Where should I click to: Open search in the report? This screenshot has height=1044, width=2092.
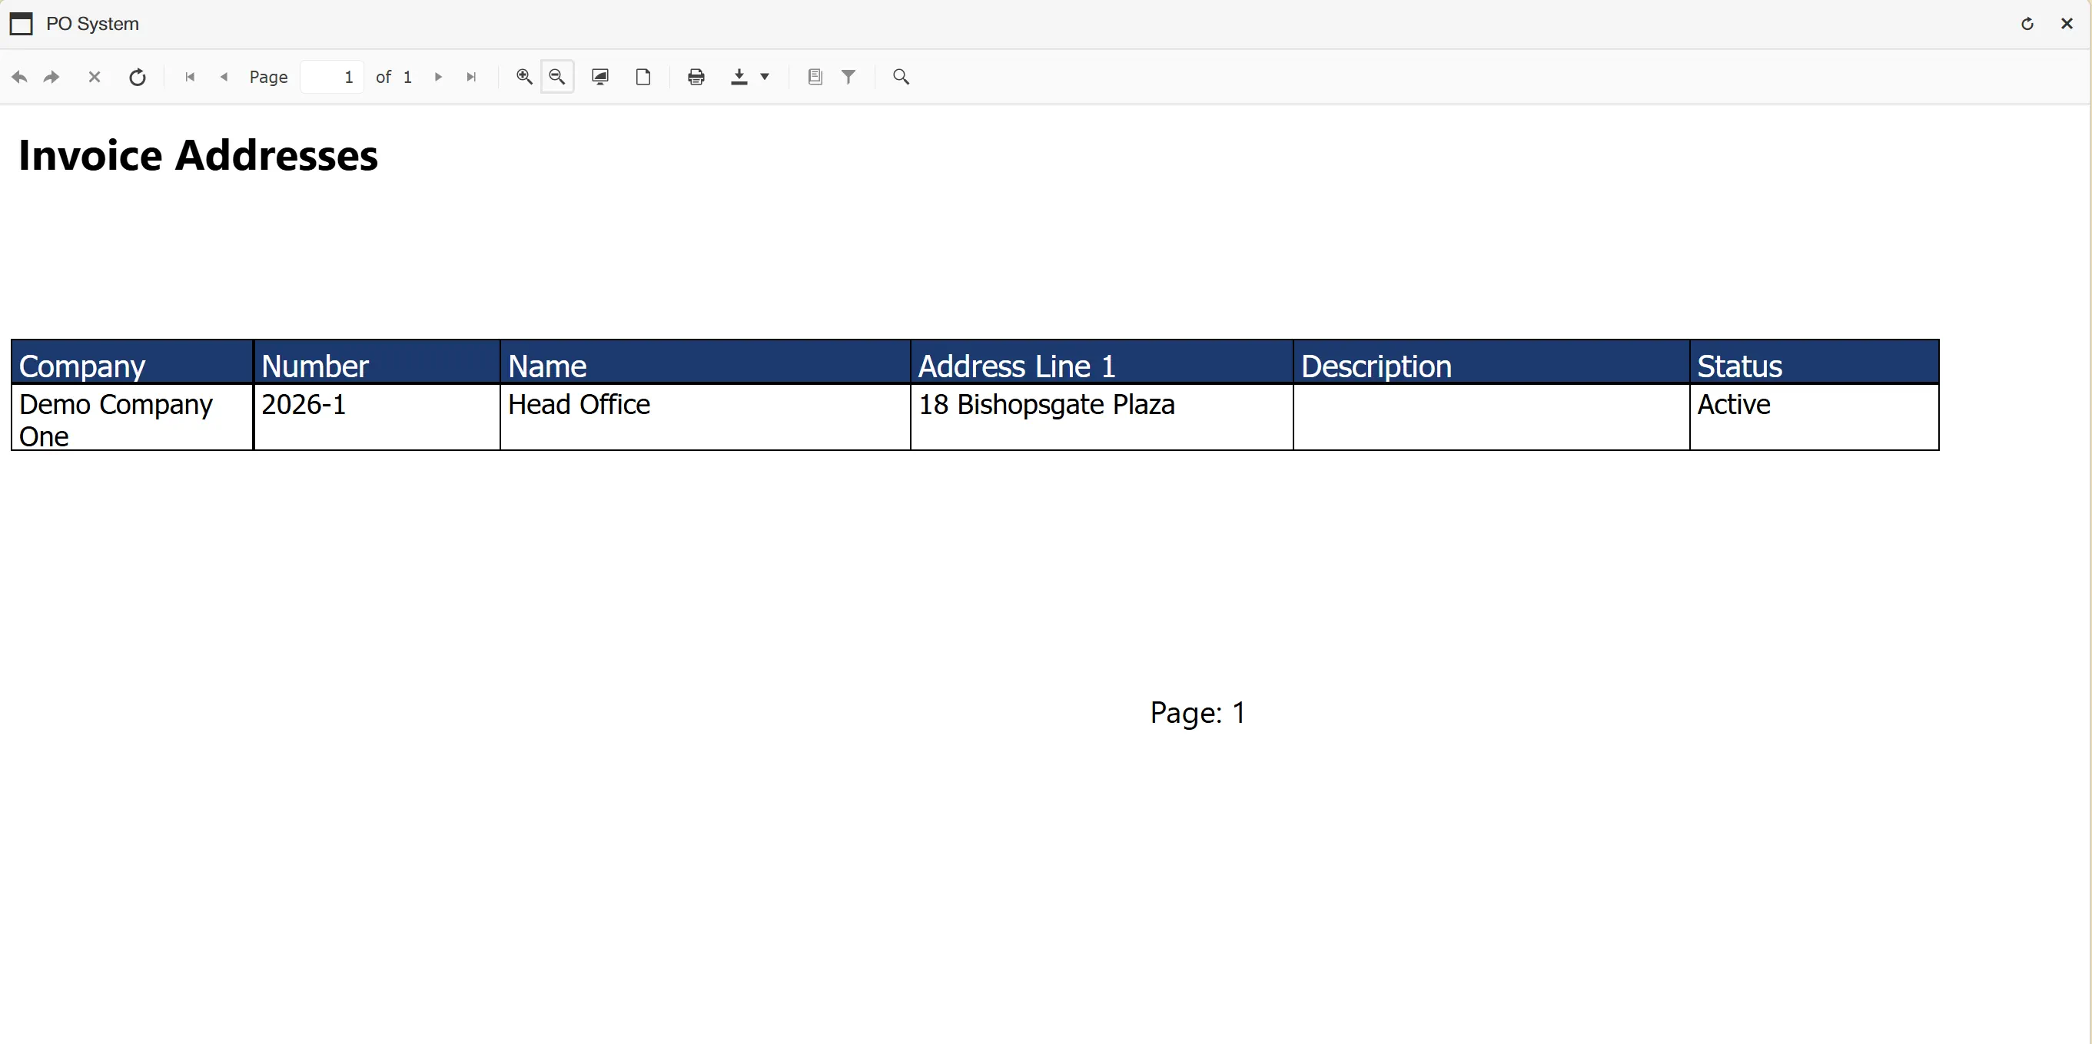[901, 76]
